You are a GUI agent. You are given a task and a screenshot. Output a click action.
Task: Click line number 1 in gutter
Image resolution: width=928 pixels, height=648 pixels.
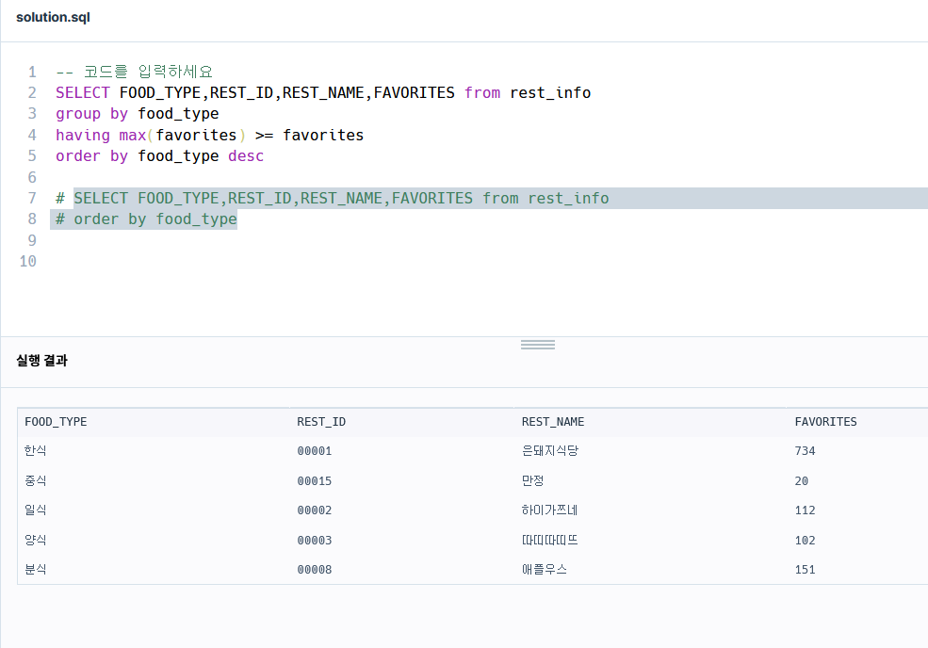coord(32,73)
